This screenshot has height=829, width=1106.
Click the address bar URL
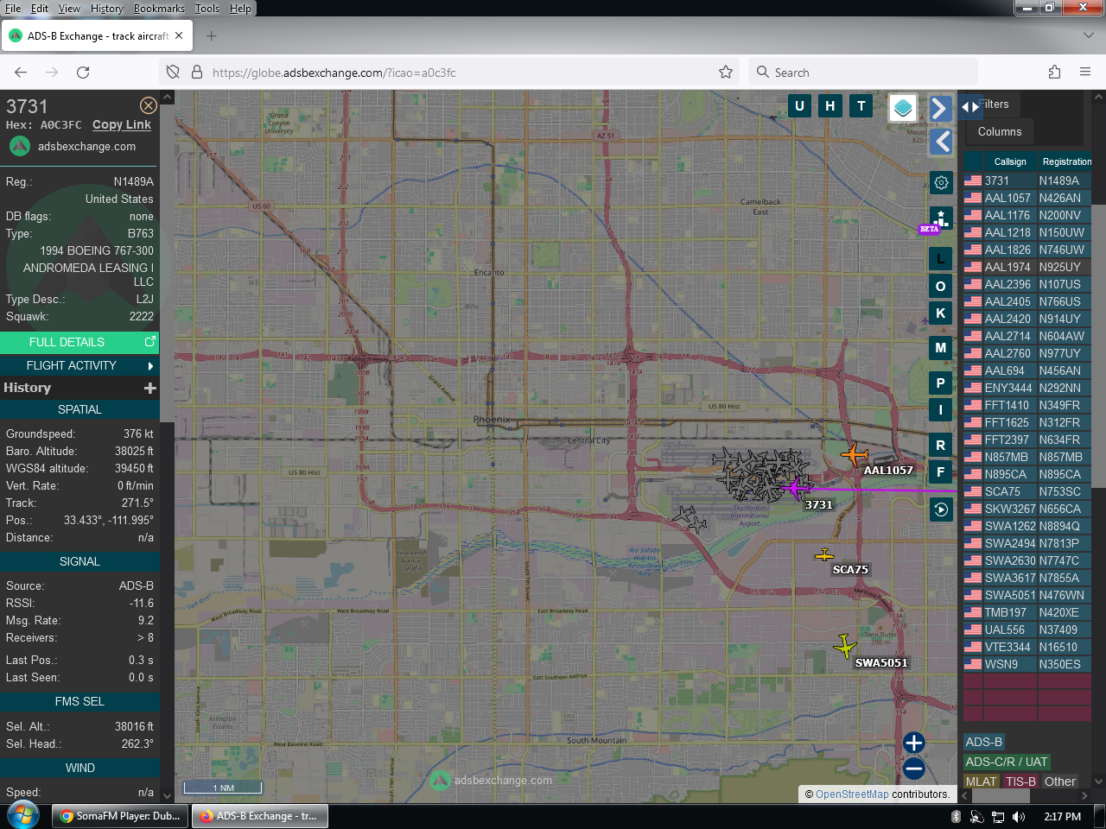tap(334, 73)
